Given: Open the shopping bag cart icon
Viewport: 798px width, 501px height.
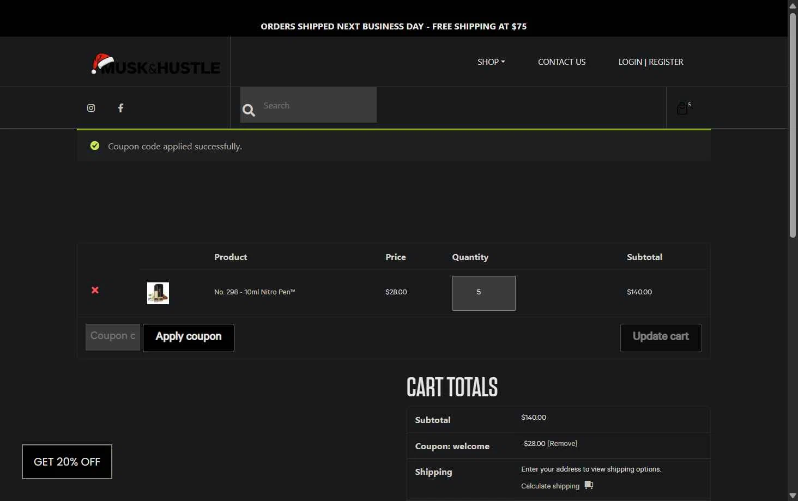Looking at the screenshot, I should click(x=682, y=108).
